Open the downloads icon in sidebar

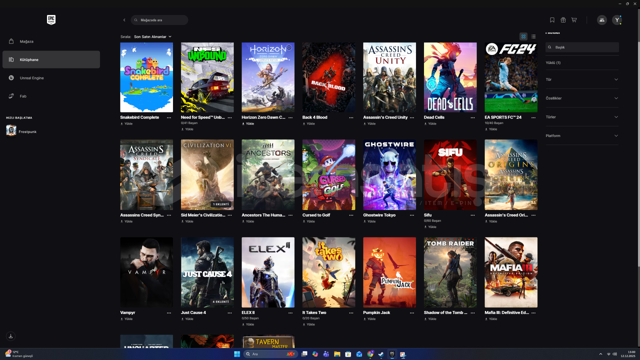(11, 336)
